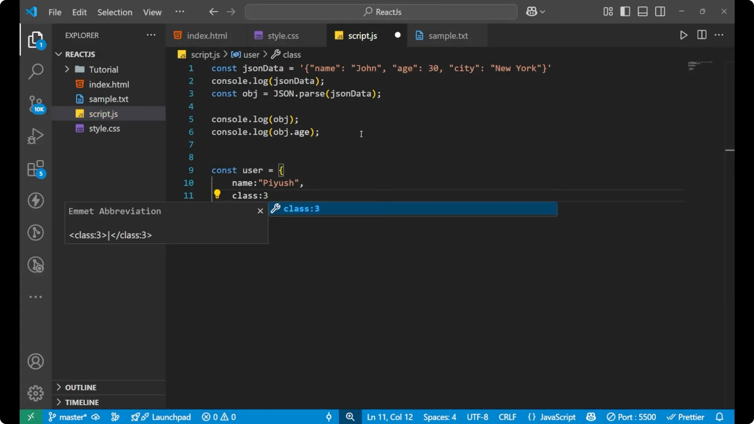Expand the Tutorial folder

click(67, 69)
